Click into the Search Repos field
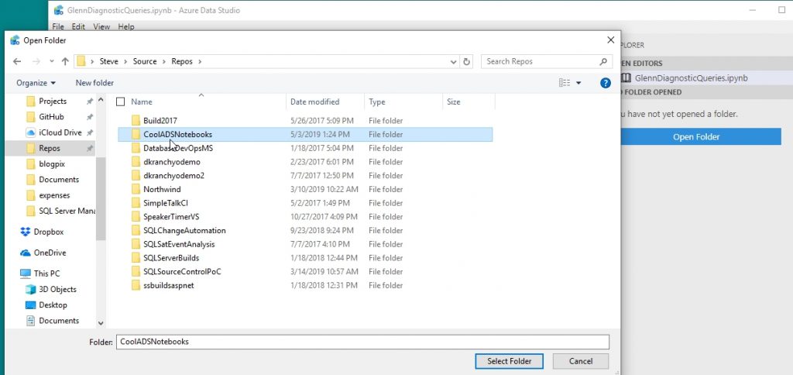This screenshot has height=375, width=793. (x=541, y=61)
